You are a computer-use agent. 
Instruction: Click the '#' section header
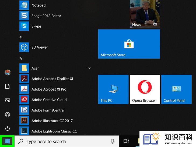[x=21, y=37]
